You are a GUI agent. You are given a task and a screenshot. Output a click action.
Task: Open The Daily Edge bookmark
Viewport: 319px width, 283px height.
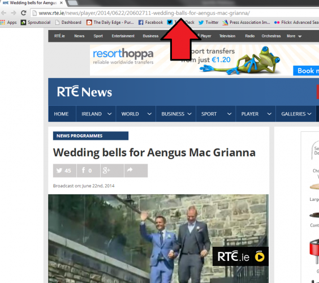tap(110, 23)
